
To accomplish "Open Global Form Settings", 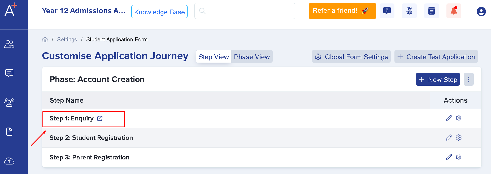I will pyautogui.click(x=351, y=57).
